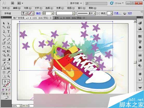The height and width of the screenshot is (108, 144).
Task: Select the Rectangle tool
Action: click(x=8, y=35)
